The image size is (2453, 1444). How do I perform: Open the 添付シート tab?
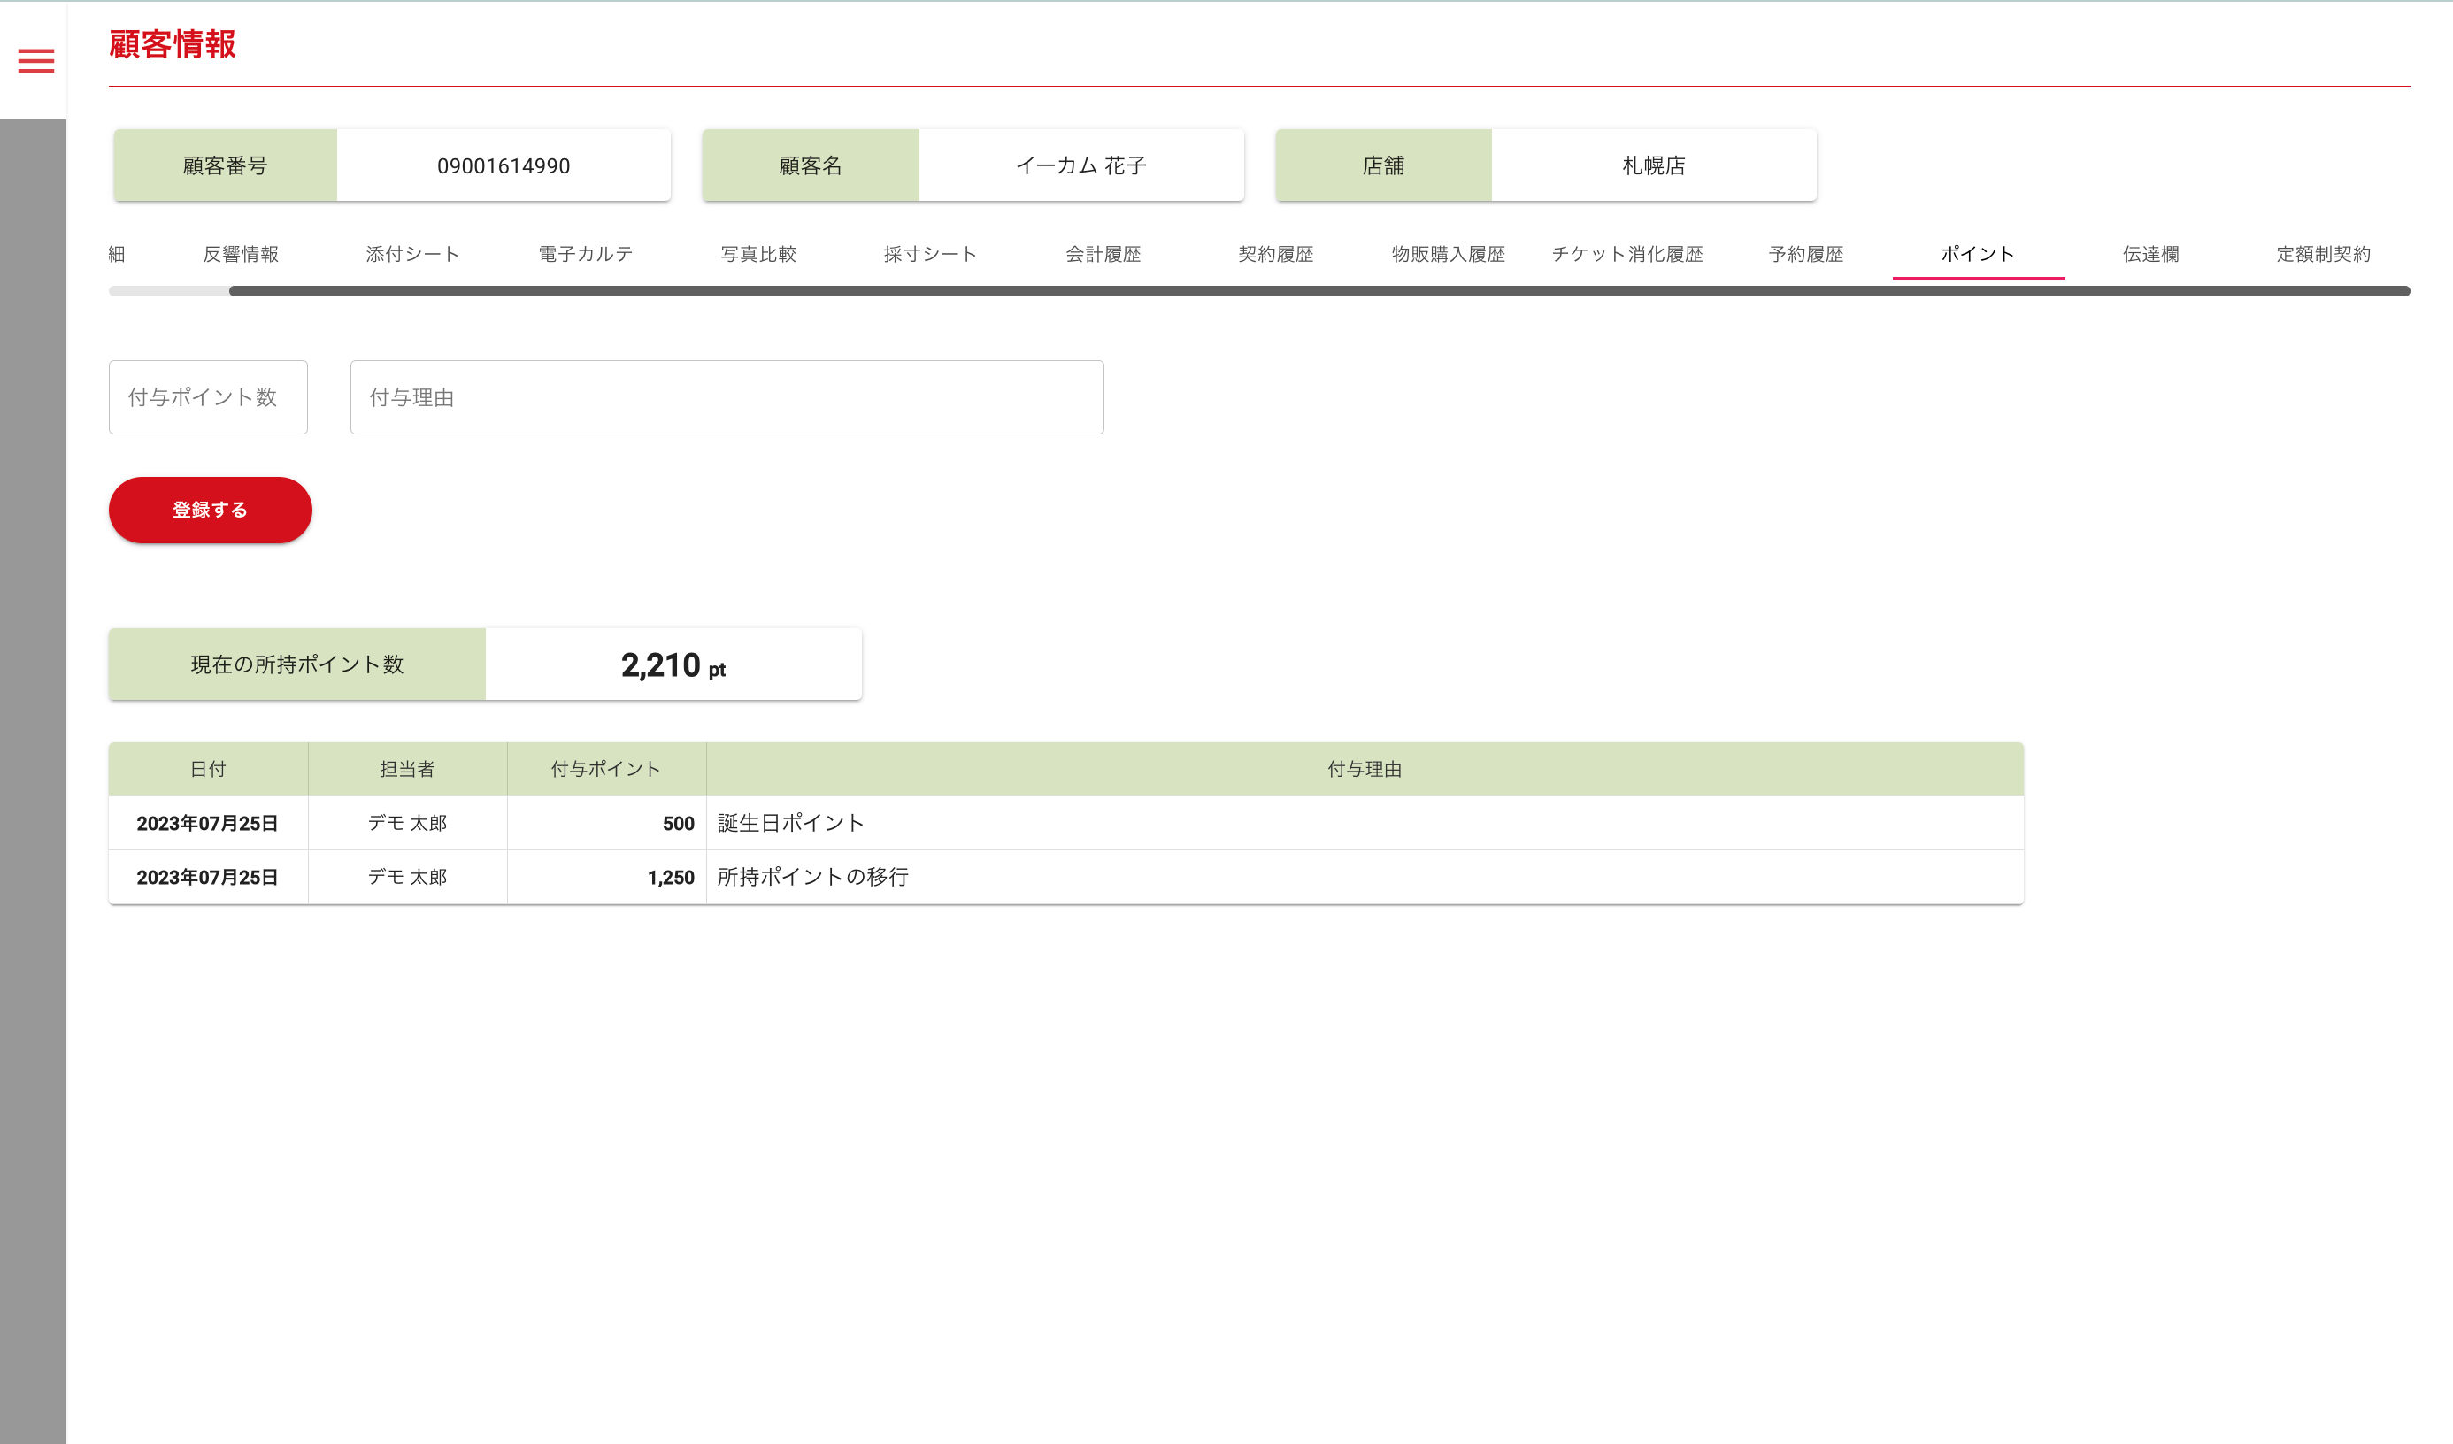[x=412, y=254]
